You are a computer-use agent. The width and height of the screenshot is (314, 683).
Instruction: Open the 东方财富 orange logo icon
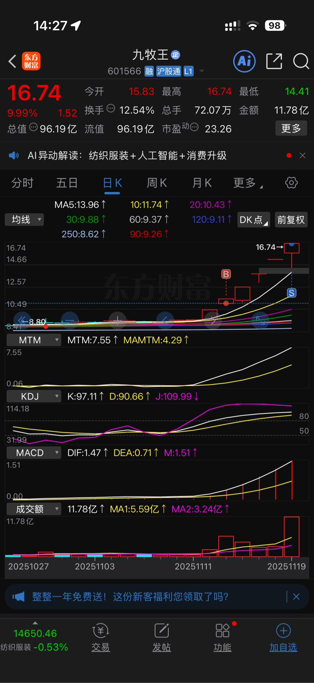[31, 61]
